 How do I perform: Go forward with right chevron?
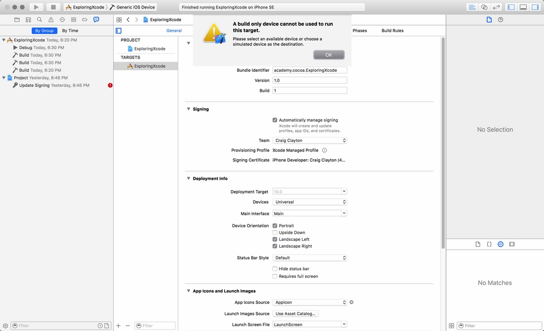pyautogui.click(x=137, y=20)
